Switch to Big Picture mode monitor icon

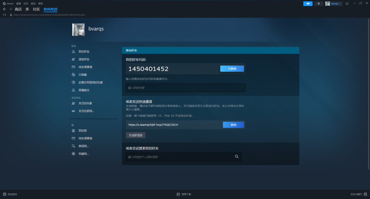347,3
